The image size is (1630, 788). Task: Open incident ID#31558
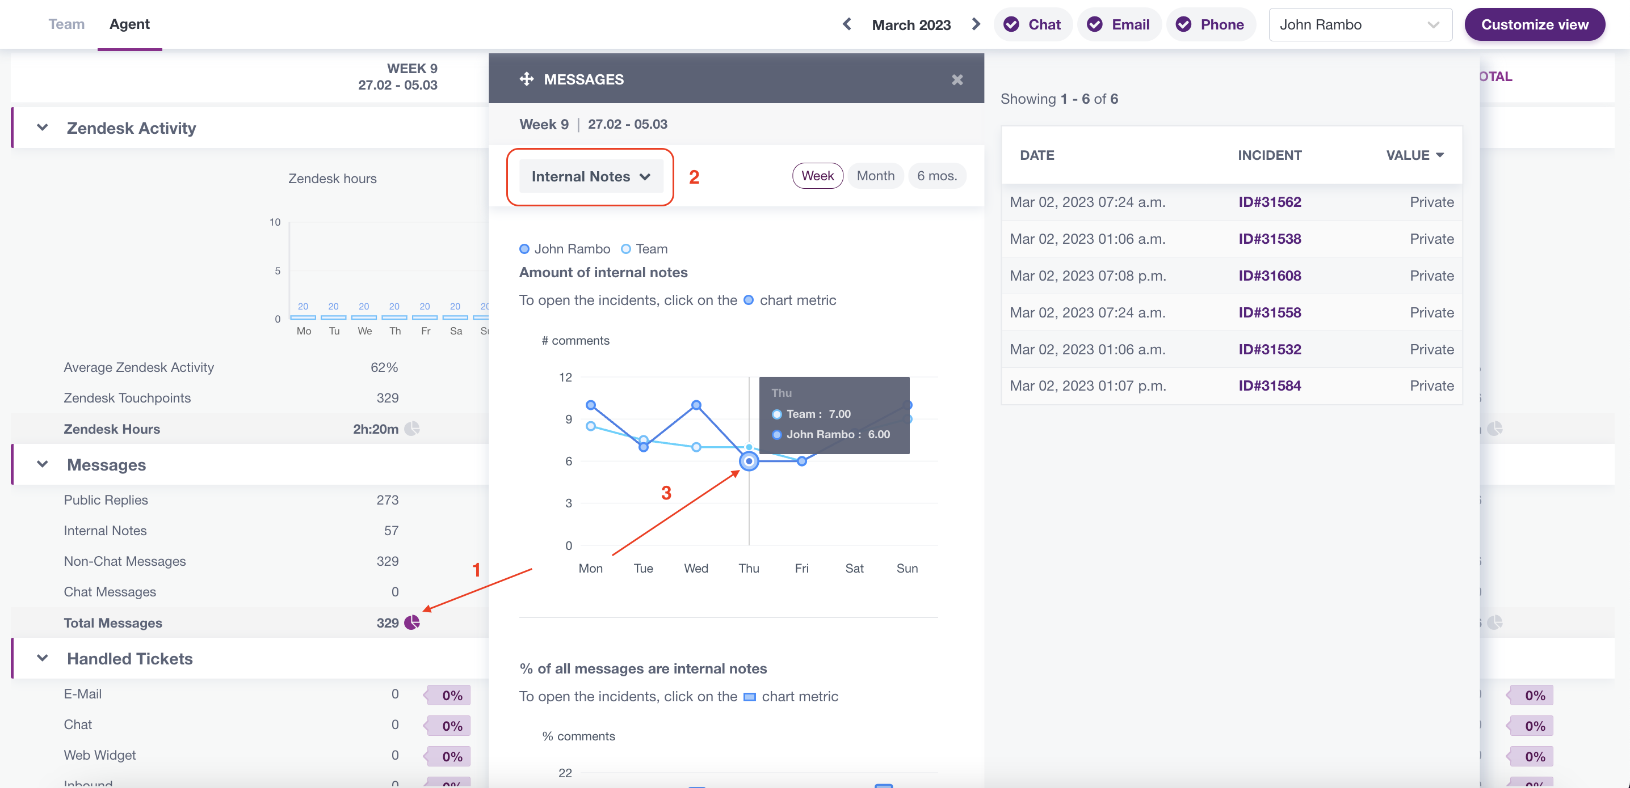(1270, 312)
